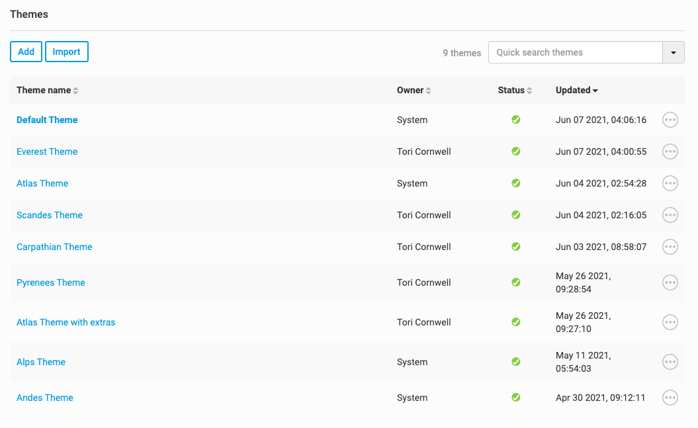This screenshot has height=428, width=698.
Task: Open the actions ellipsis for Pyrenees Theme
Action: click(x=670, y=282)
